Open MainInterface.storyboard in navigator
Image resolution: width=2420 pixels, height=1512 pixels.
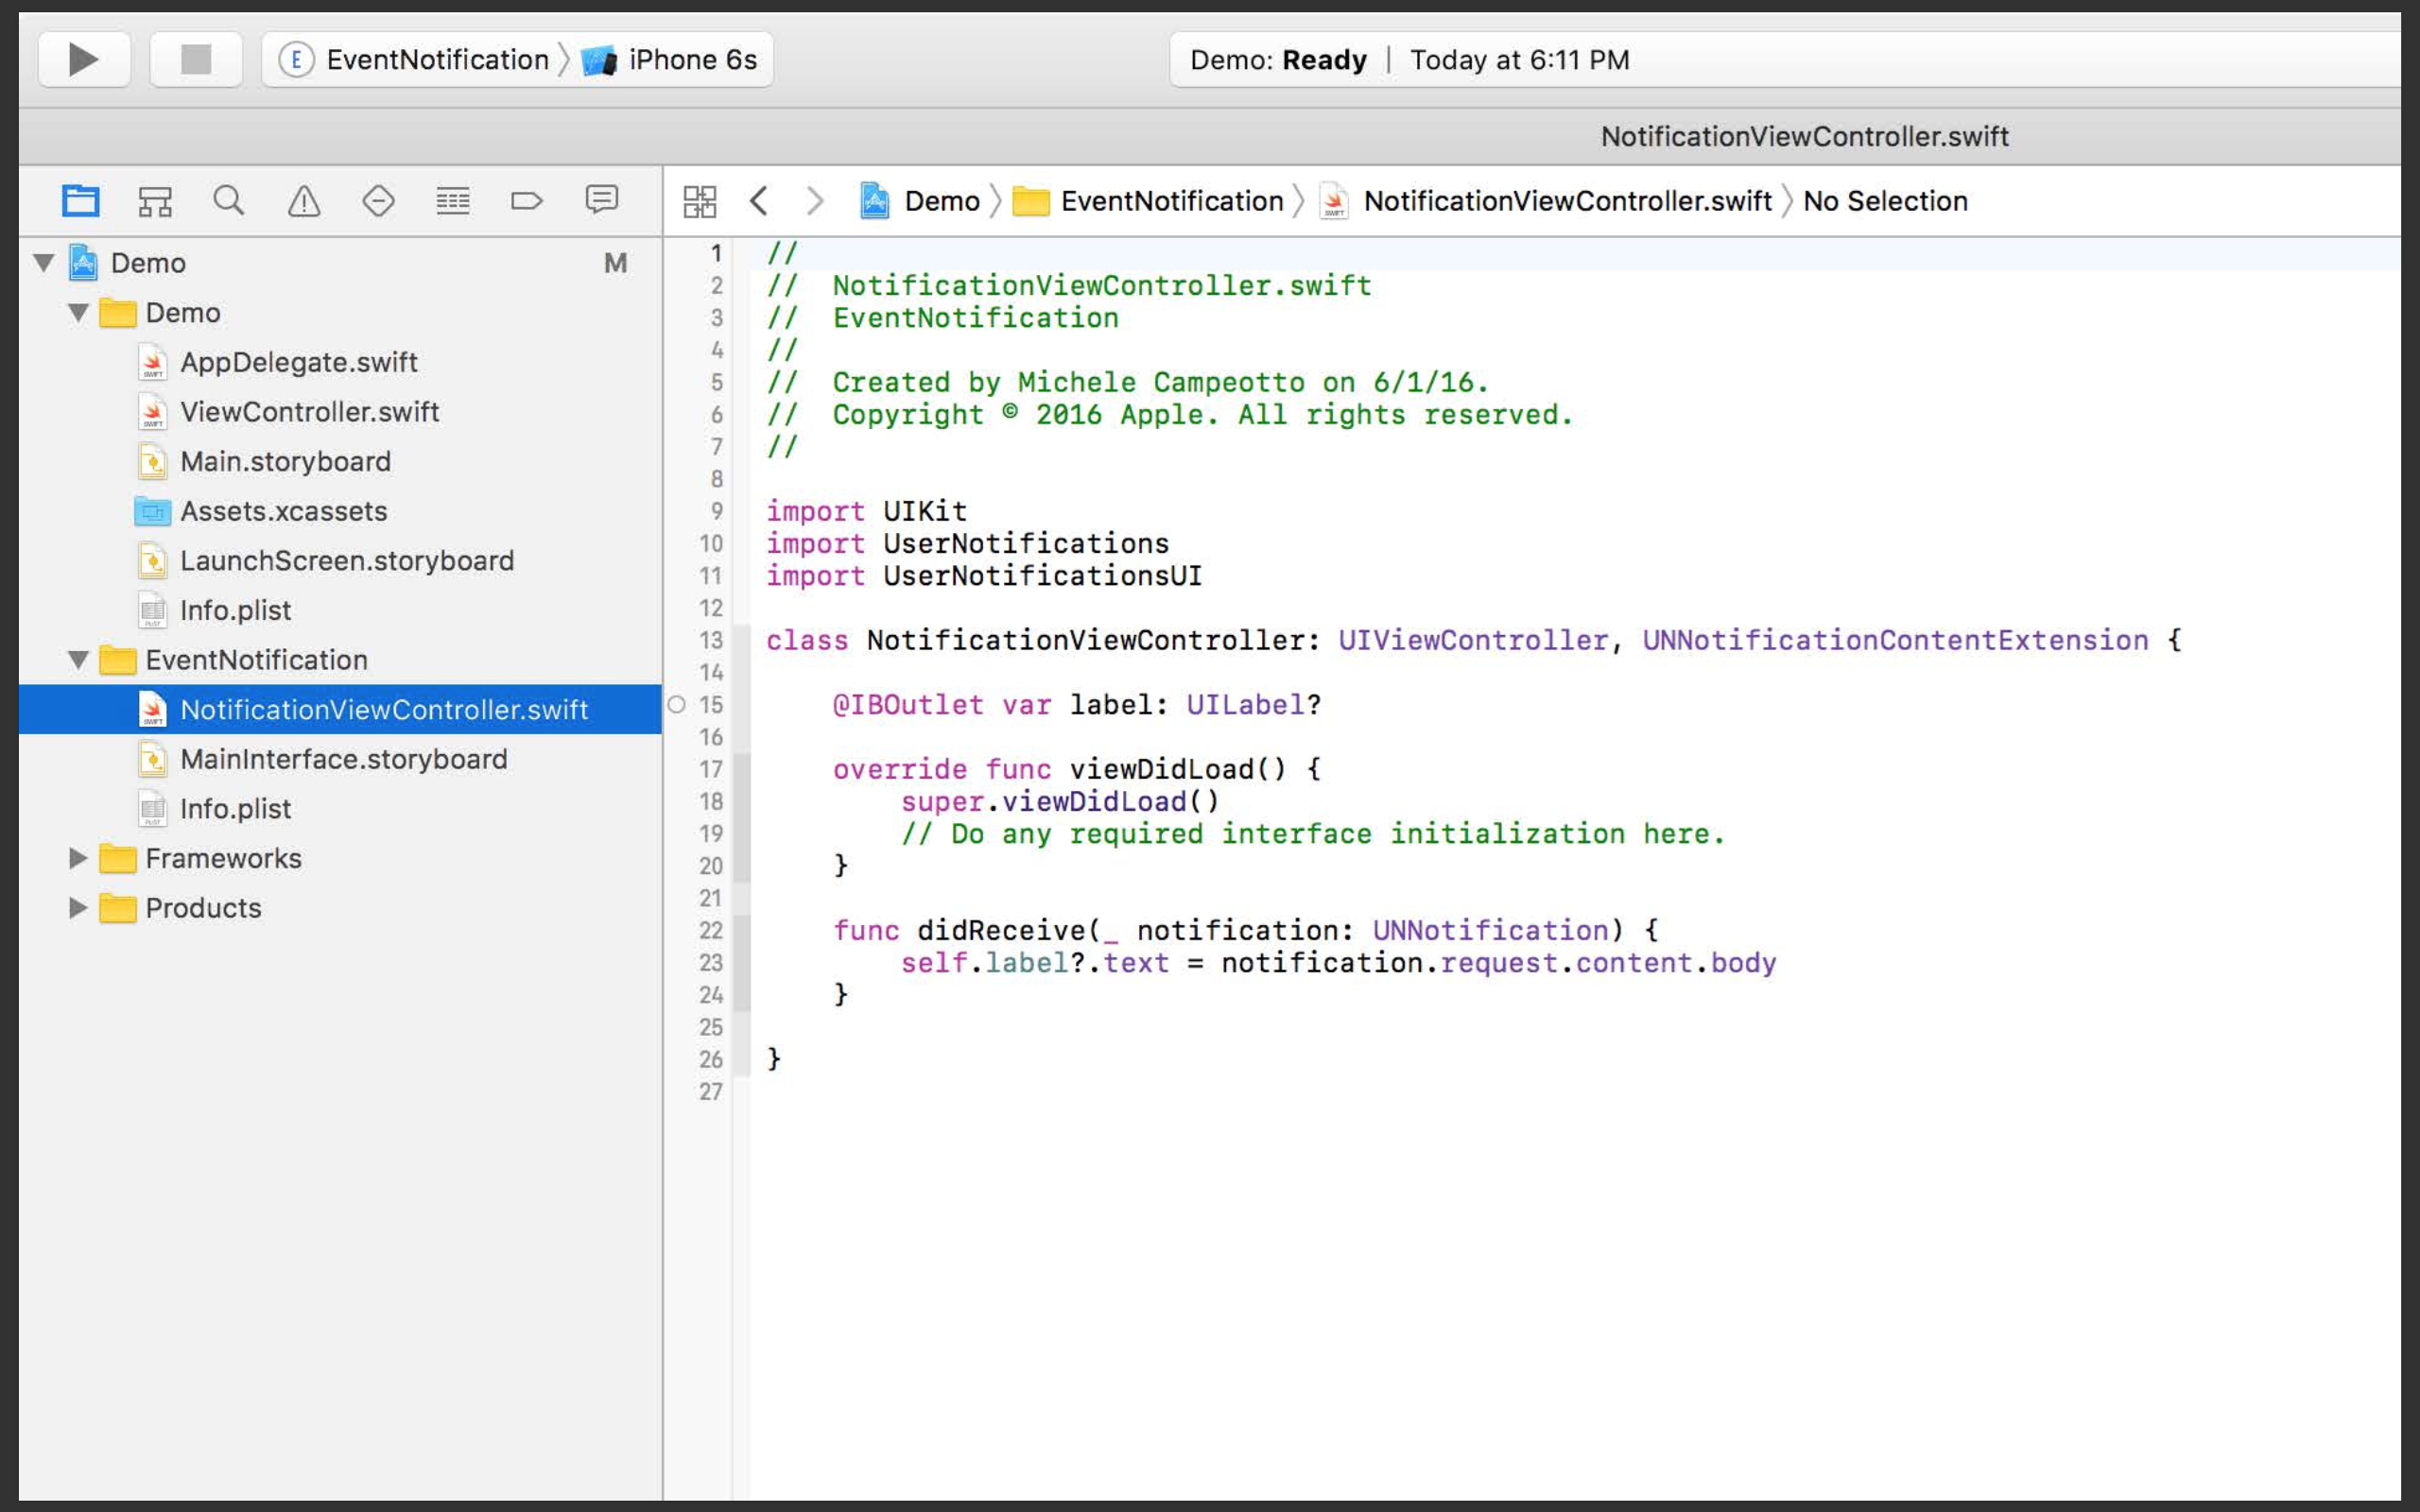(343, 759)
